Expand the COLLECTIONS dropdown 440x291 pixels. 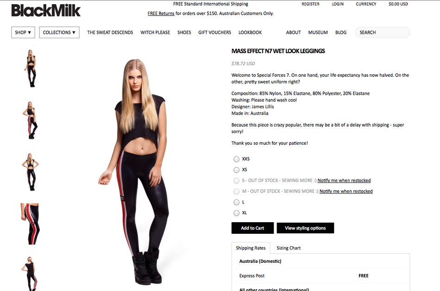tap(59, 32)
